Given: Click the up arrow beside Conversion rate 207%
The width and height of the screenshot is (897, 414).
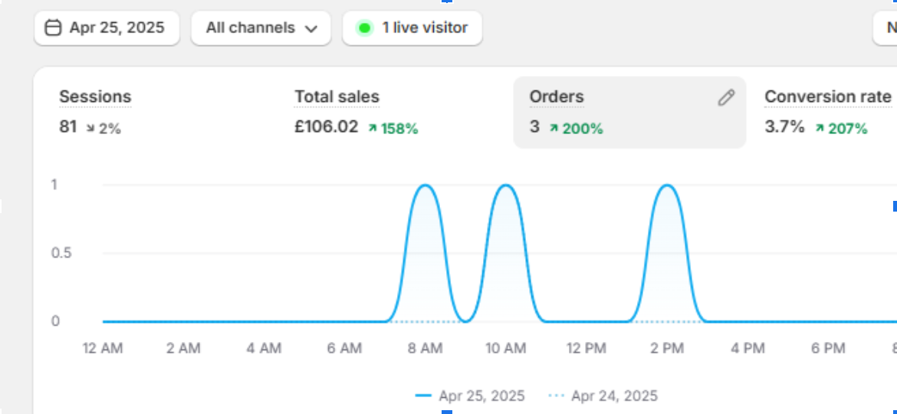Looking at the screenshot, I should [x=819, y=129].
